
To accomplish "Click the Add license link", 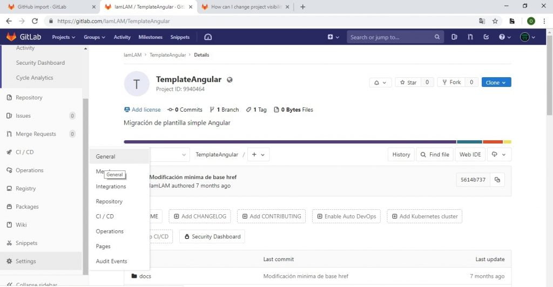I will click(x=142, y=110).
